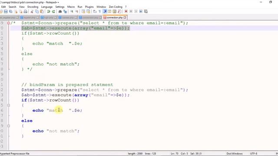Start macro recording with red dot
This screenshot has width=278, height=156.
[126, 12]
